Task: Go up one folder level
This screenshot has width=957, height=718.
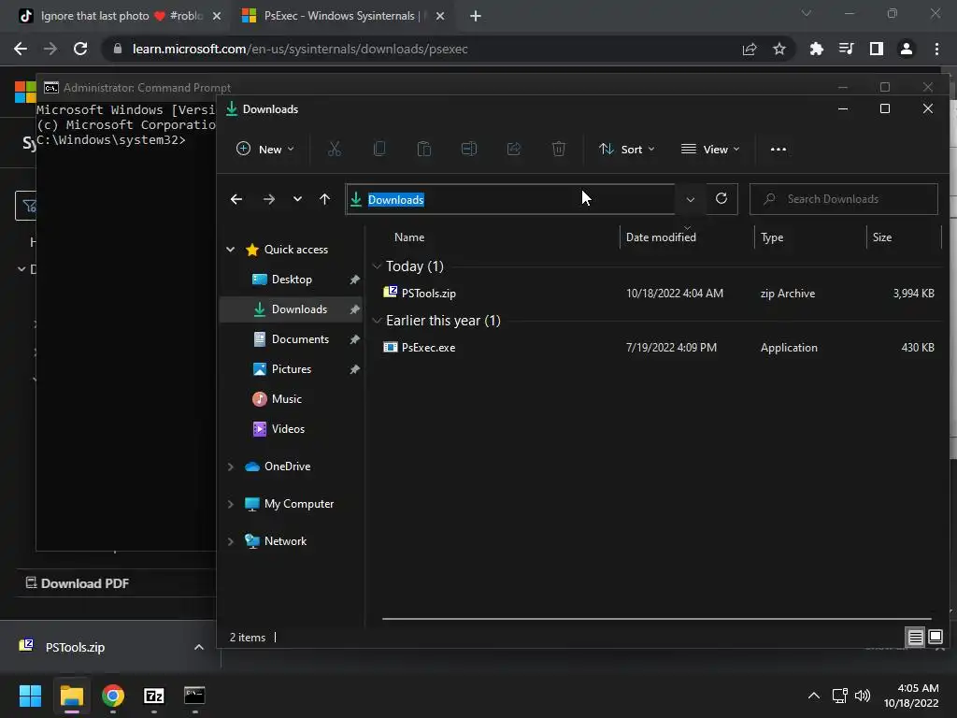Action: coord(324,199)
